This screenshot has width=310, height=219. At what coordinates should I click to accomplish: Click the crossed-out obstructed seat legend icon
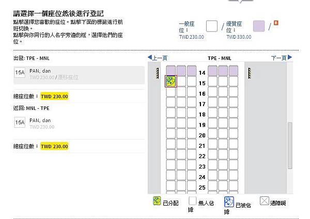265,201
